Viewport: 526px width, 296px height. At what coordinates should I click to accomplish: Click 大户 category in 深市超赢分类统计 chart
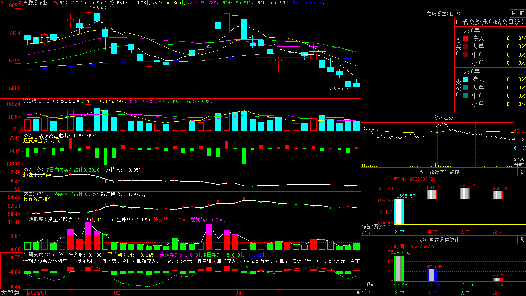click(x=465, y=293)
